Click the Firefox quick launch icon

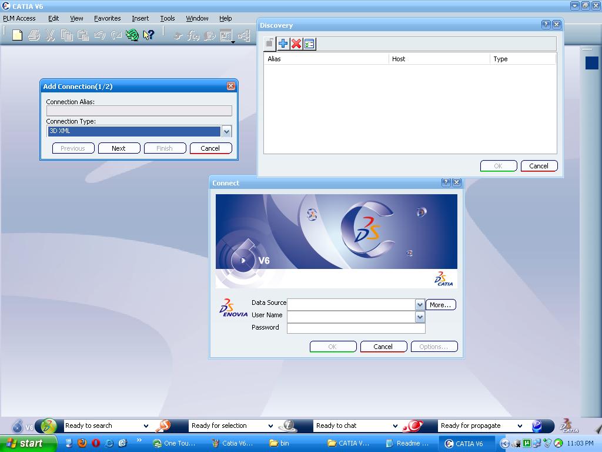click(x=82, y=443)
